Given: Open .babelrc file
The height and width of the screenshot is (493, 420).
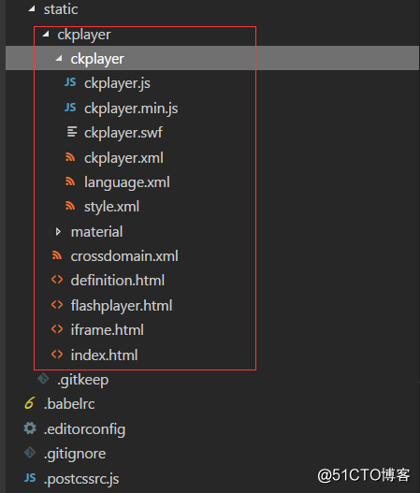Looking at the screenshot, I should coord(69,404).
